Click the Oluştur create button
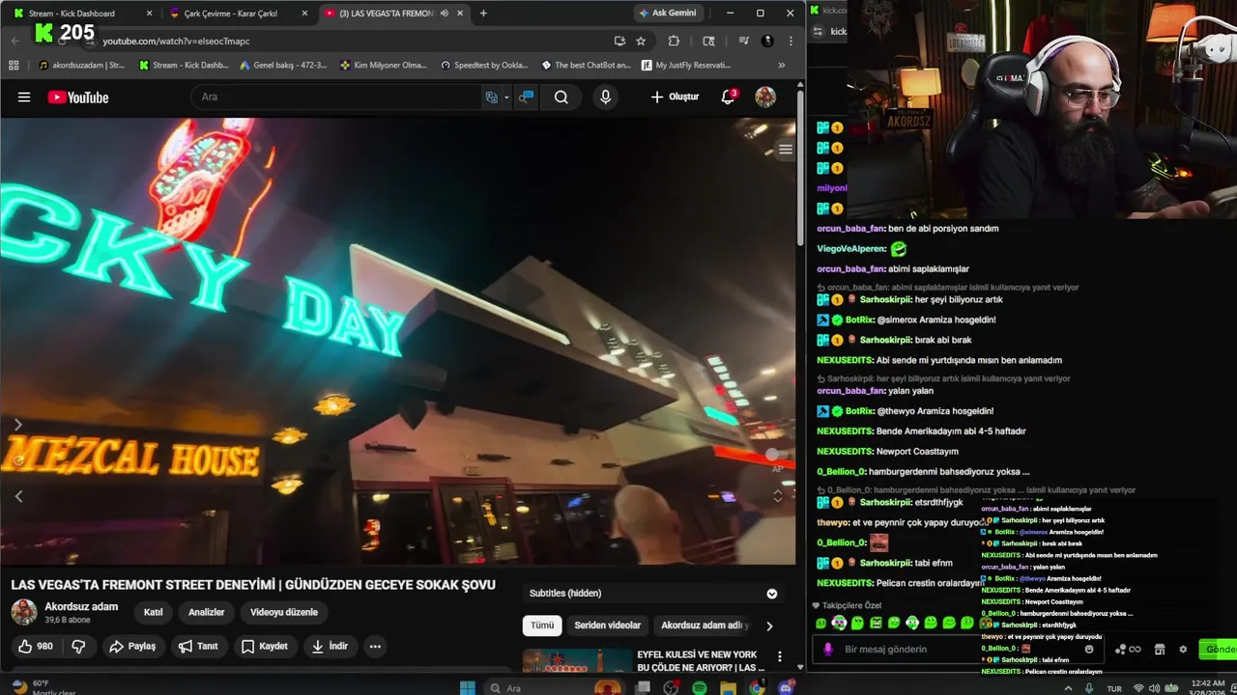Viewport: 1237px width, 695px height. pos(675,97)
